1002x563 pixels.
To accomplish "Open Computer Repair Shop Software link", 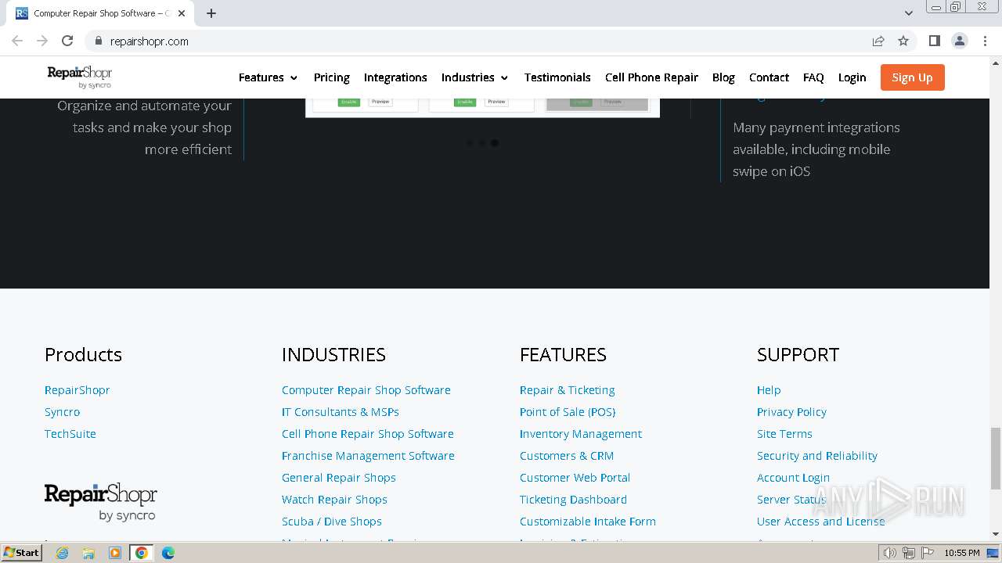I will [x=366, y=389].
